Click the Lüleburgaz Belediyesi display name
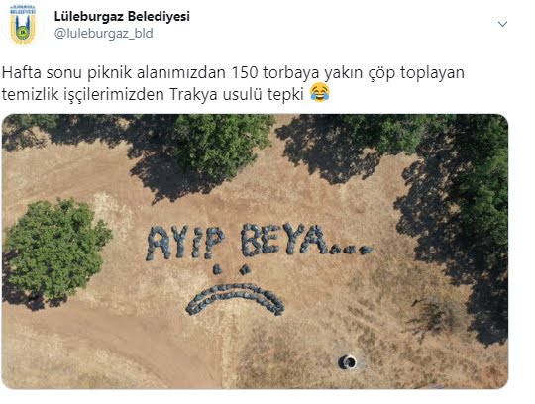535x404 pixels. tap(122, 16)
